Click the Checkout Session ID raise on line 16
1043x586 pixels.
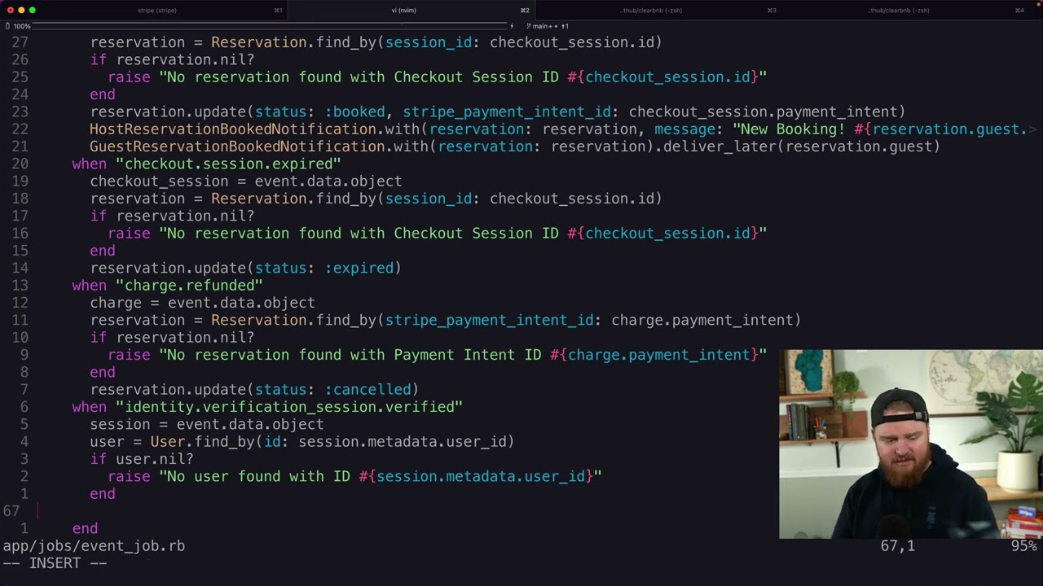click(x=437, y=234)
